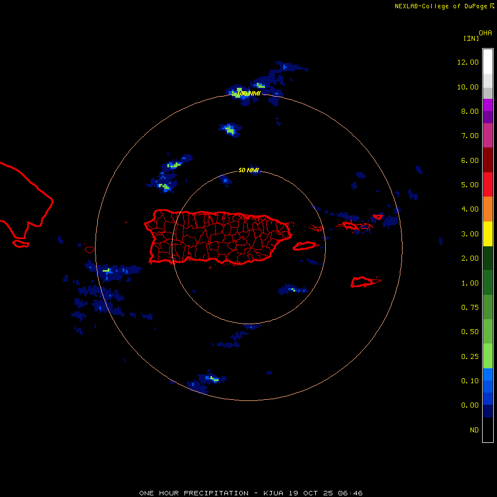The image size is (497, 497).
Task: Click the 5.00 legend value
Action: (470, 185)
